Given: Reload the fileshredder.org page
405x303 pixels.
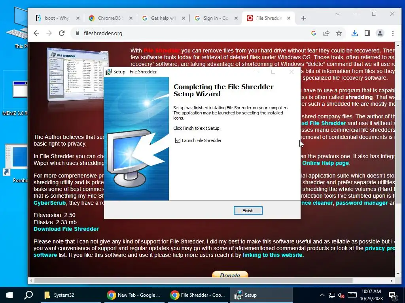Looking at the screenshot, I should tap(61, 33).
